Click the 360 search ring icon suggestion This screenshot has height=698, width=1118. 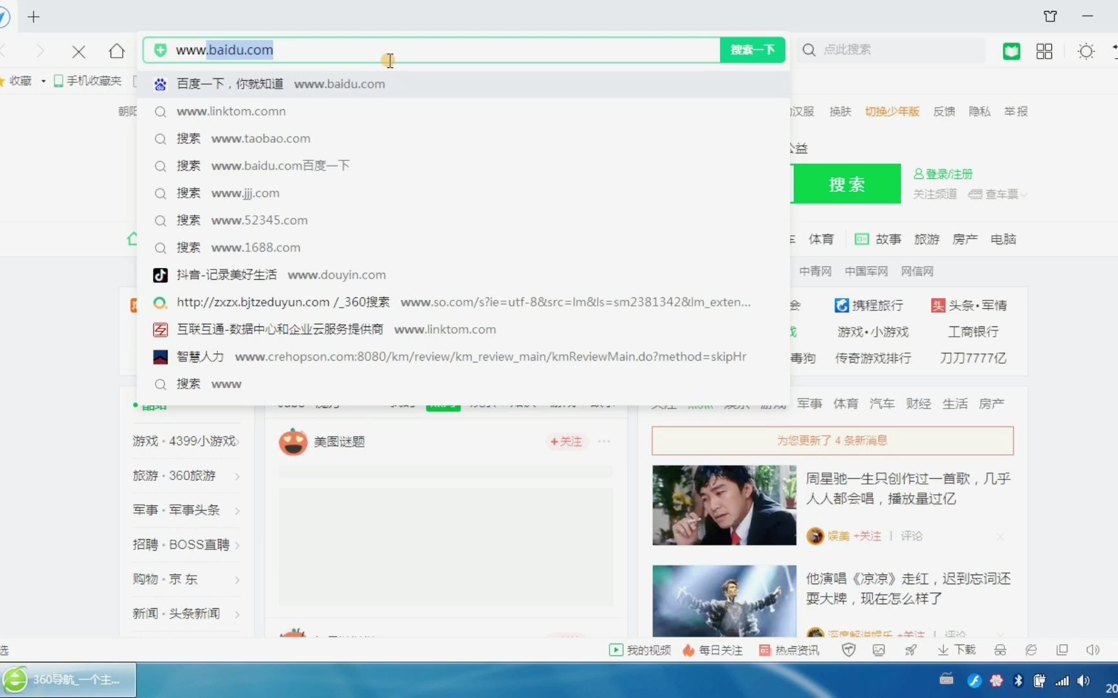point(160,302)
